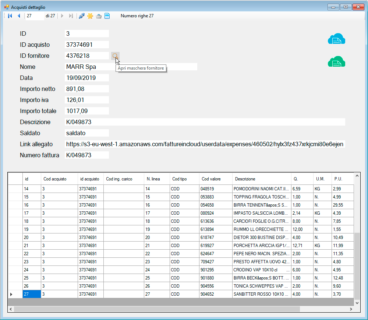
Task: Click the blue cloud document icon
Action: tap(336, 39)
